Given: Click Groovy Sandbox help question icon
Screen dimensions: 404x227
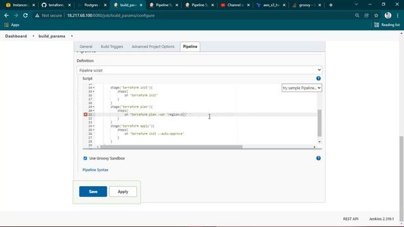Looking at the screenshot, I should coord(318,158).
